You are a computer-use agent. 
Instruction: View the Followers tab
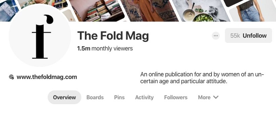click(x=176, y=97)
